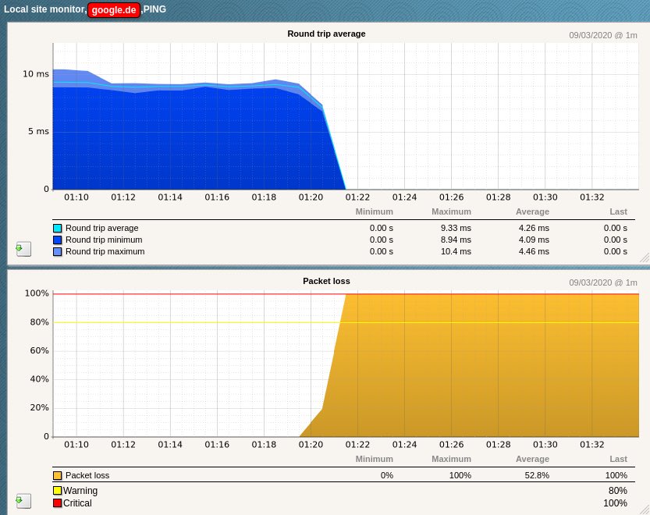650x515 pixels.
Task: Click 'PING' service name in the header
Action: [155, 9]
